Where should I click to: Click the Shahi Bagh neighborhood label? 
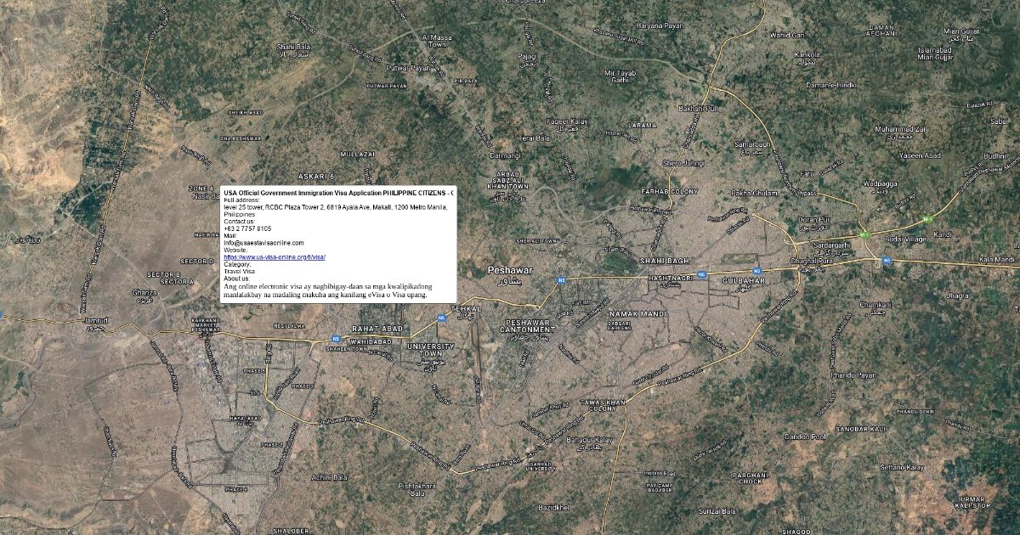(665, 261)
